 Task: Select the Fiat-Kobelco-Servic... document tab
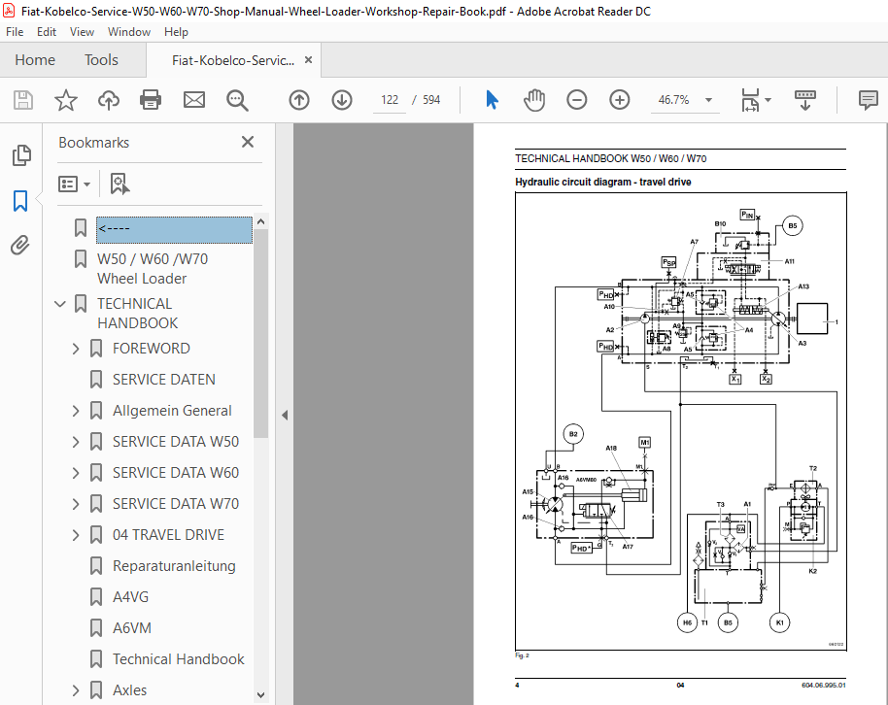233,60
